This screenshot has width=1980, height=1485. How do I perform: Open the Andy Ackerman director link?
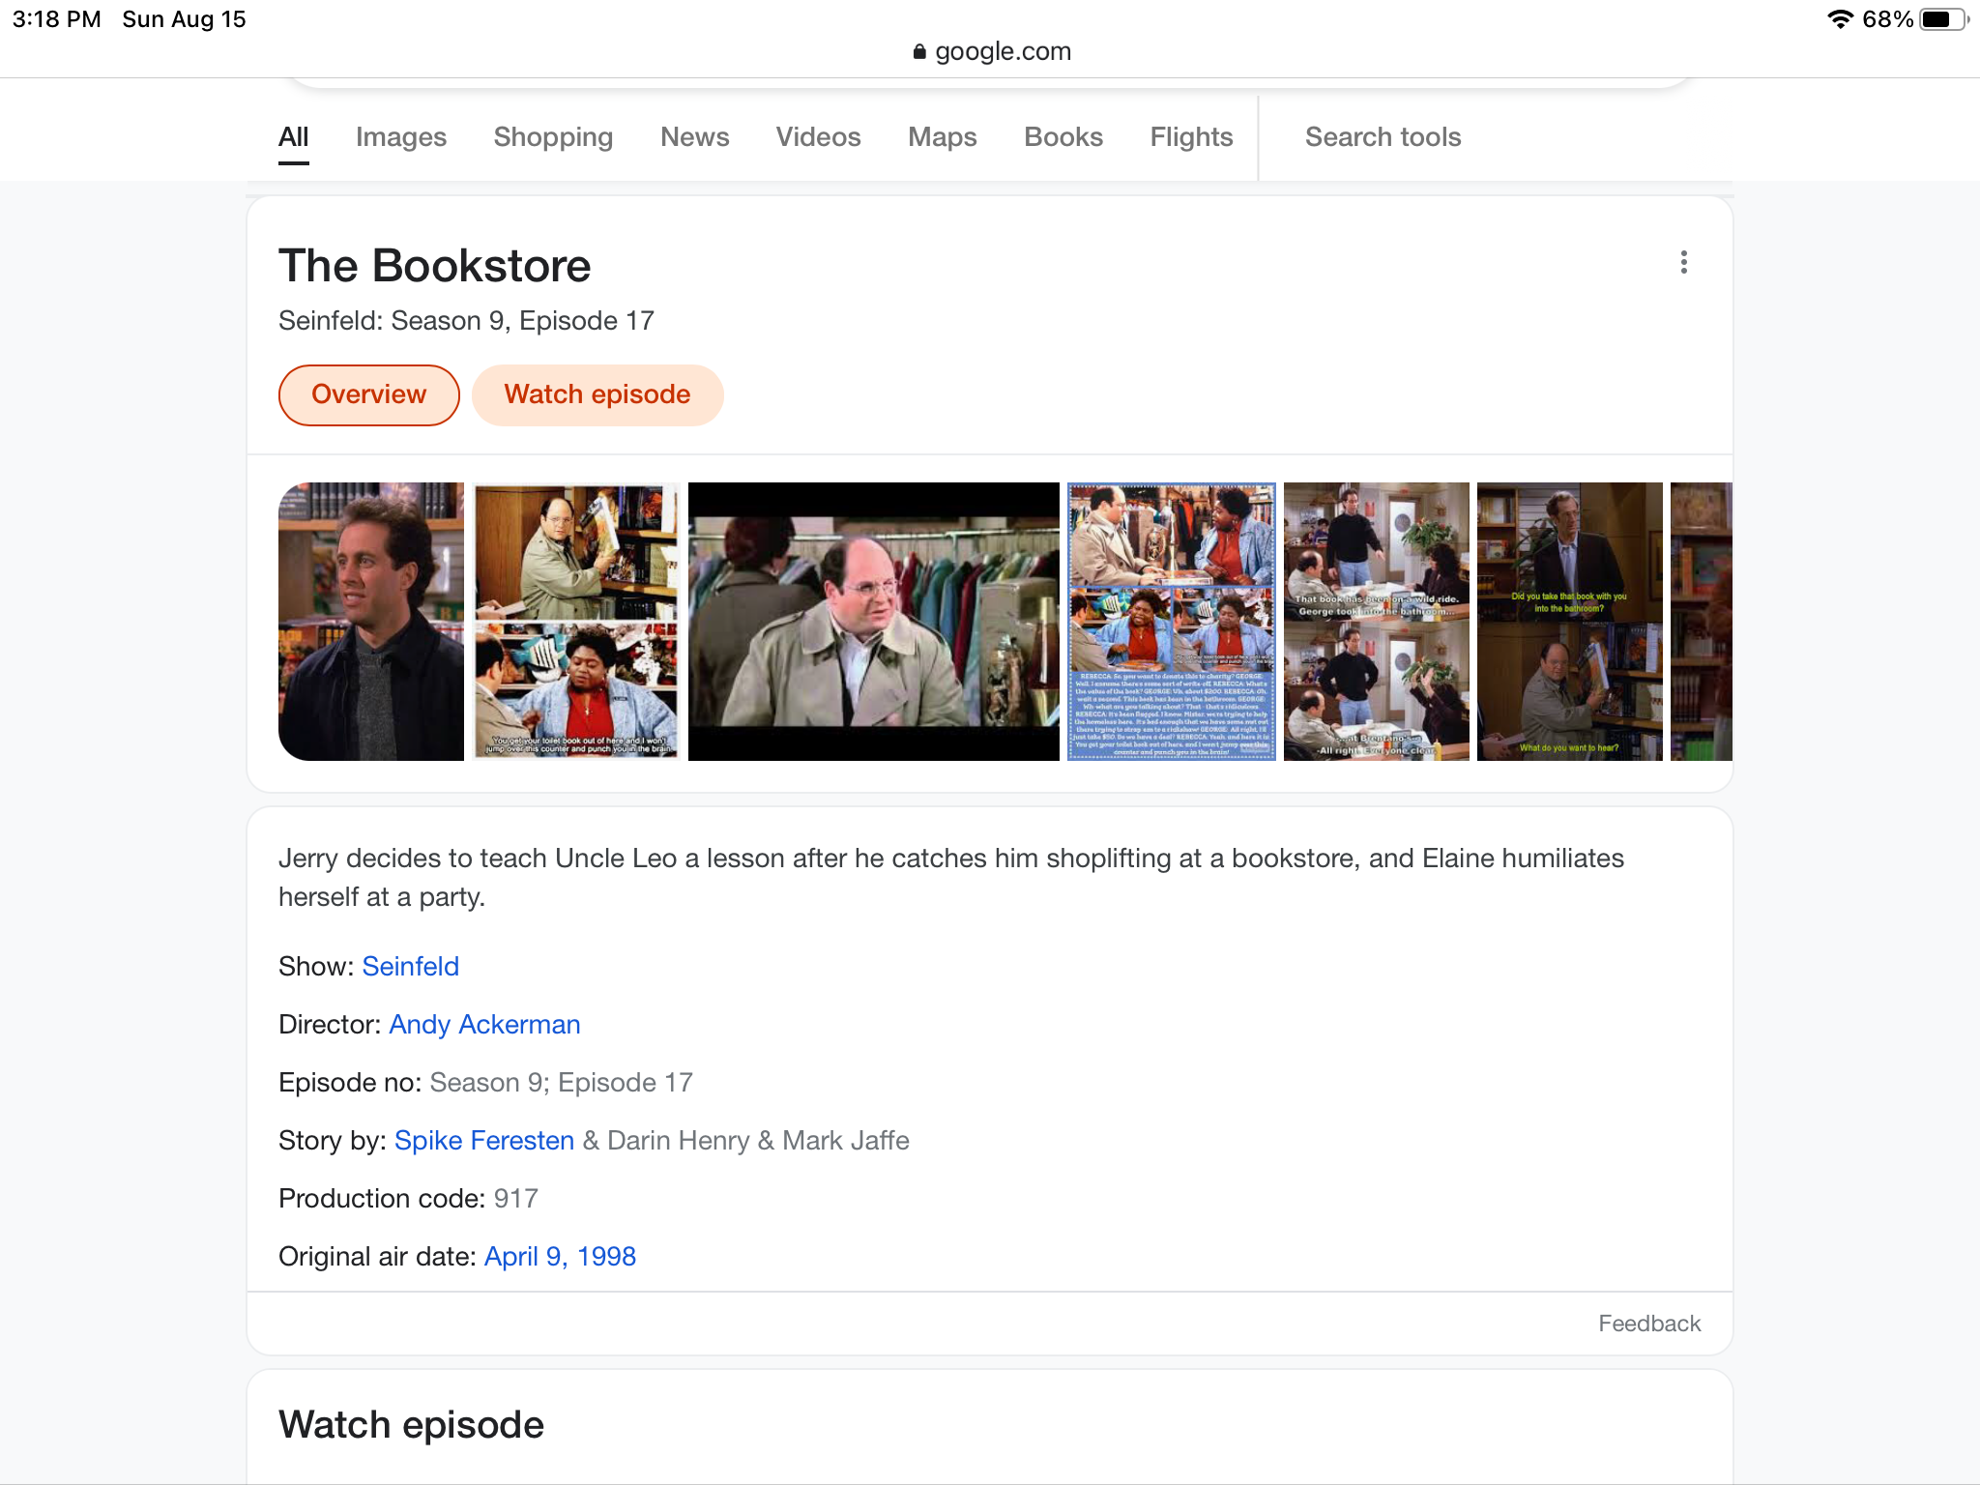[x=484, y=1024]
